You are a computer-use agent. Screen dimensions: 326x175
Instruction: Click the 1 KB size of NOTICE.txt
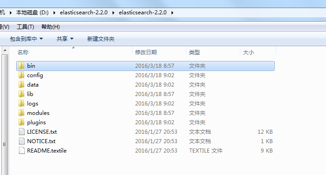pos(267,141)
